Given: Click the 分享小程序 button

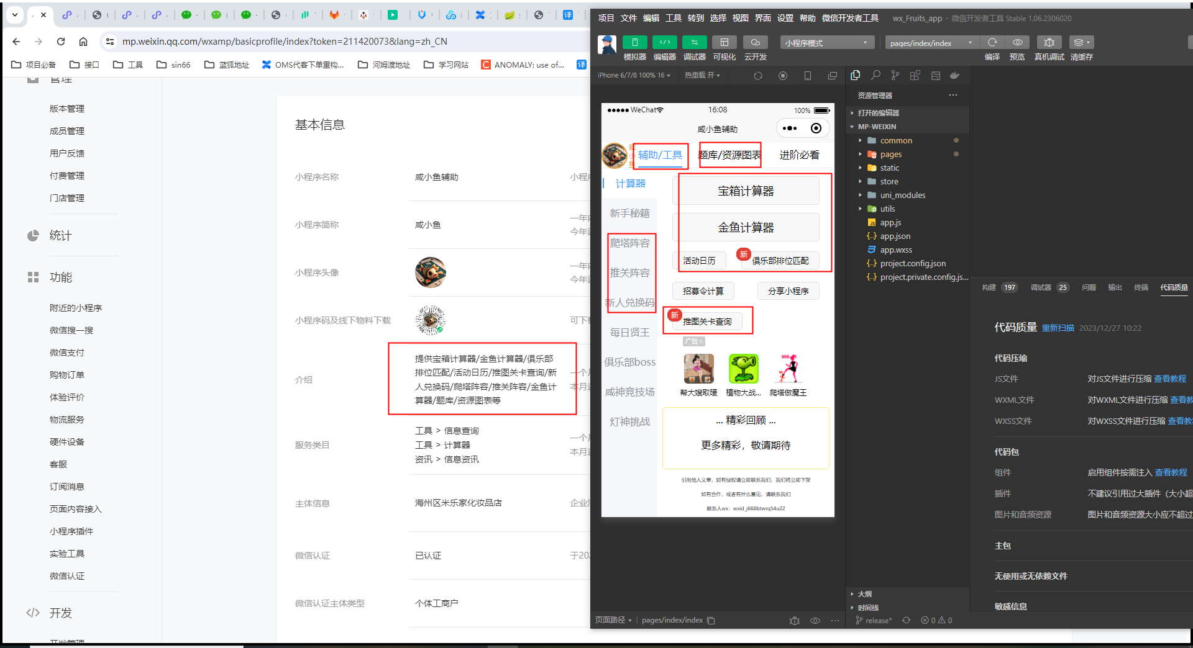Looking at the screenshot, I should pos(788,291).
